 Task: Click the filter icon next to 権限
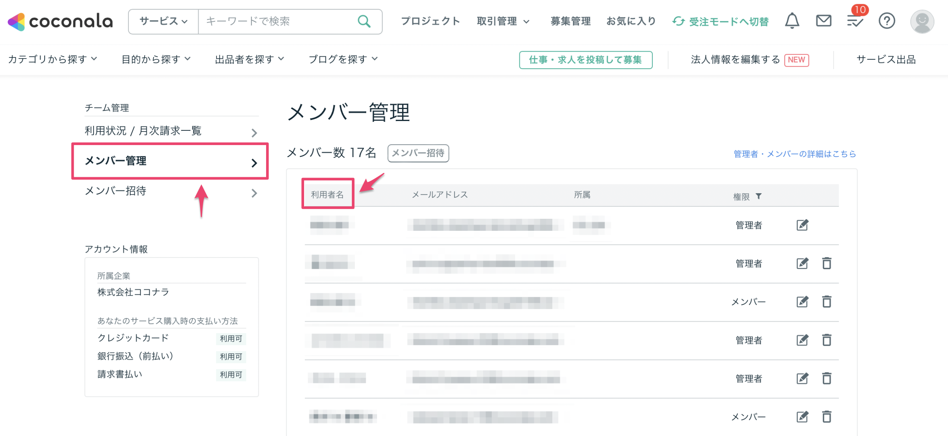coord(759,196)
